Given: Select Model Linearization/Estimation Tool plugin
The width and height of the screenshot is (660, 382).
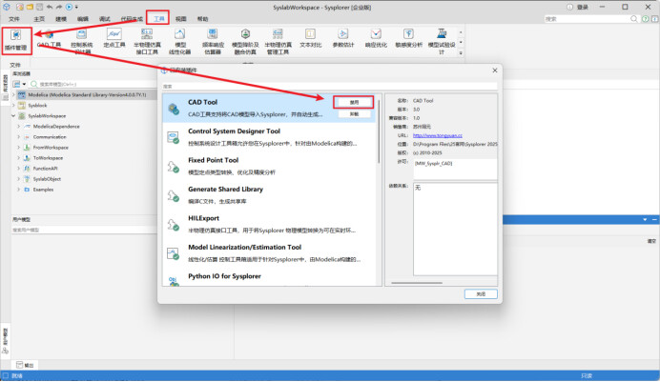Looking at the screenshot, I should coord(269,253).
